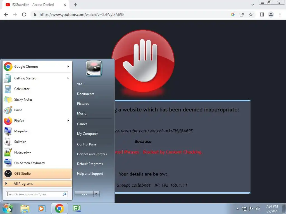
Task: Go forward in Chrome browser
Action: click(x=15, y=14)
